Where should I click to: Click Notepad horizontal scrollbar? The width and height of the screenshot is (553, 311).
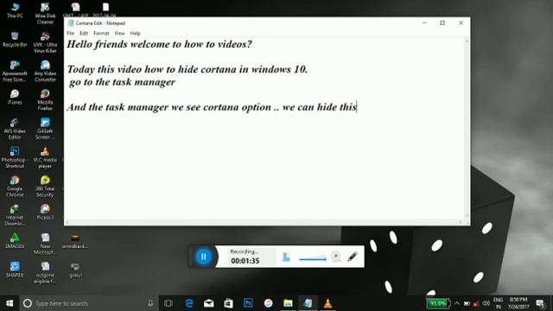coord(264,222)
